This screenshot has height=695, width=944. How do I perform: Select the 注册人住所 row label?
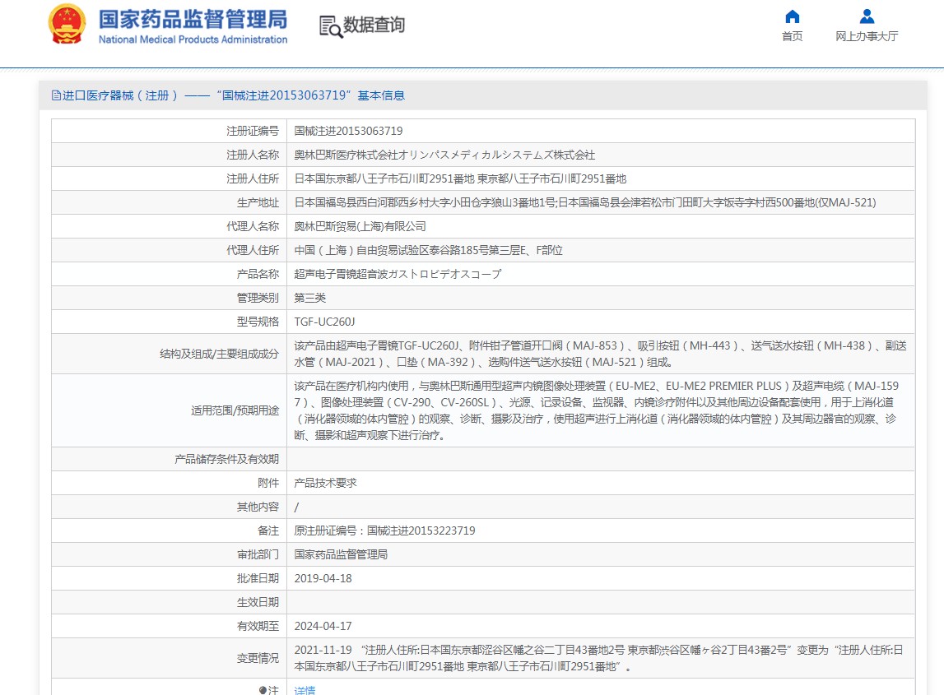253,178
